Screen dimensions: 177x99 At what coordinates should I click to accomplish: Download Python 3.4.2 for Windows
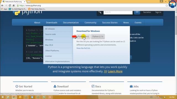tap(84, 37)
